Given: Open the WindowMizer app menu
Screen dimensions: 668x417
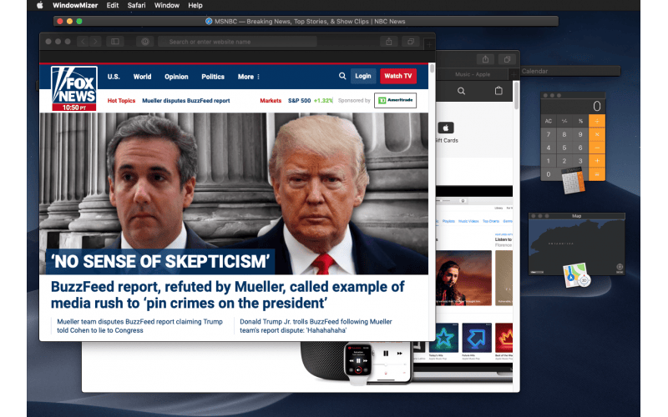Looking at the screenshot, I should 75,5.
